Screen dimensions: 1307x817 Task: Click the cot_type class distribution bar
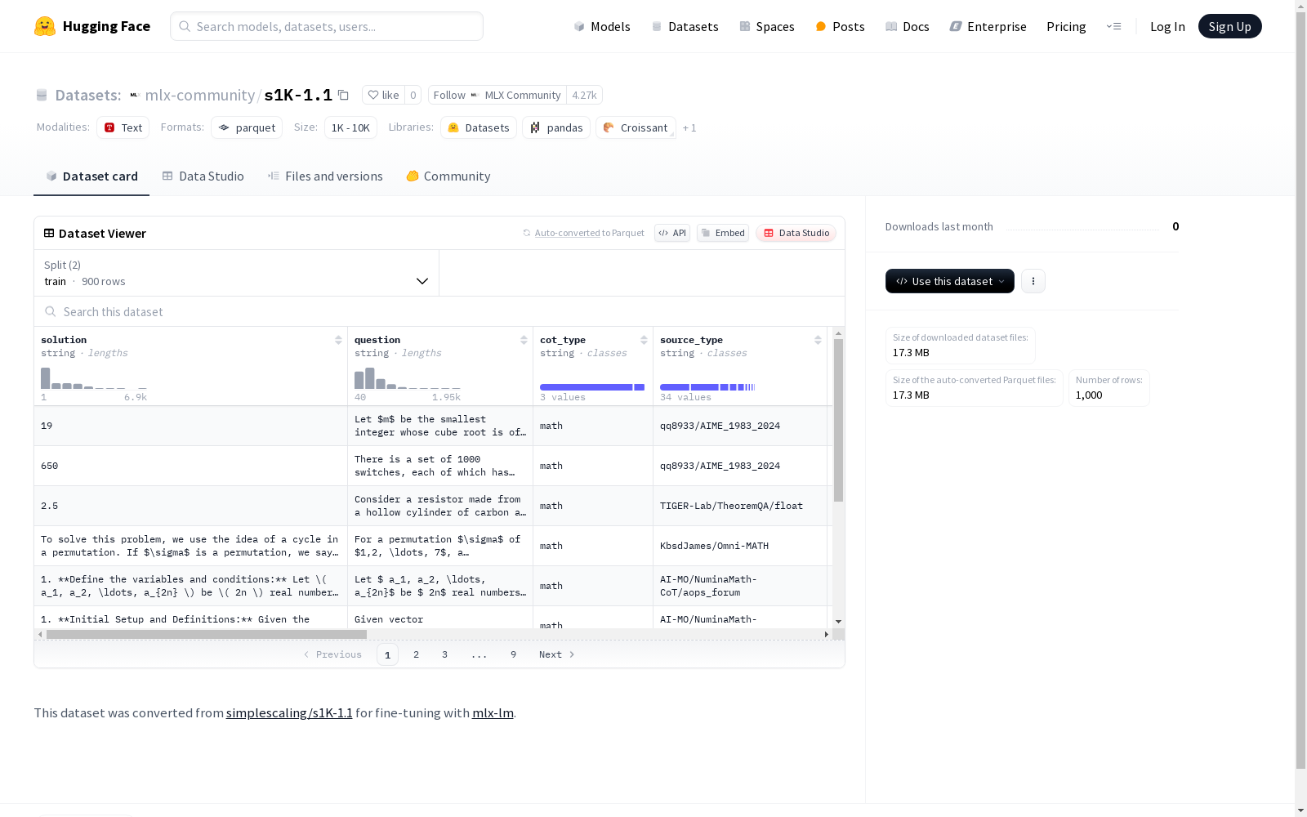(592, 387)
